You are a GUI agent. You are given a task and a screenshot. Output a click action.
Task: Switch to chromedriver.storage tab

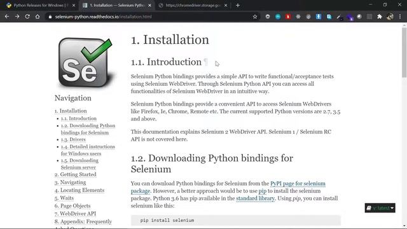coord(192,5)
